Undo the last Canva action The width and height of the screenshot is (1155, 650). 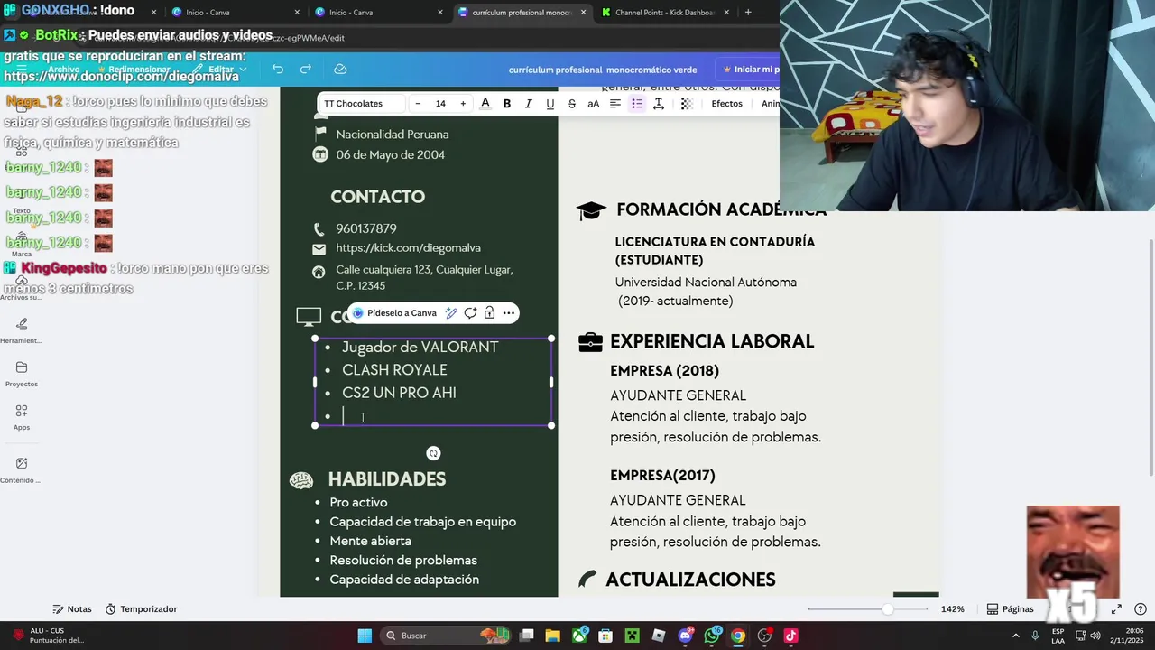click(278, 70)
